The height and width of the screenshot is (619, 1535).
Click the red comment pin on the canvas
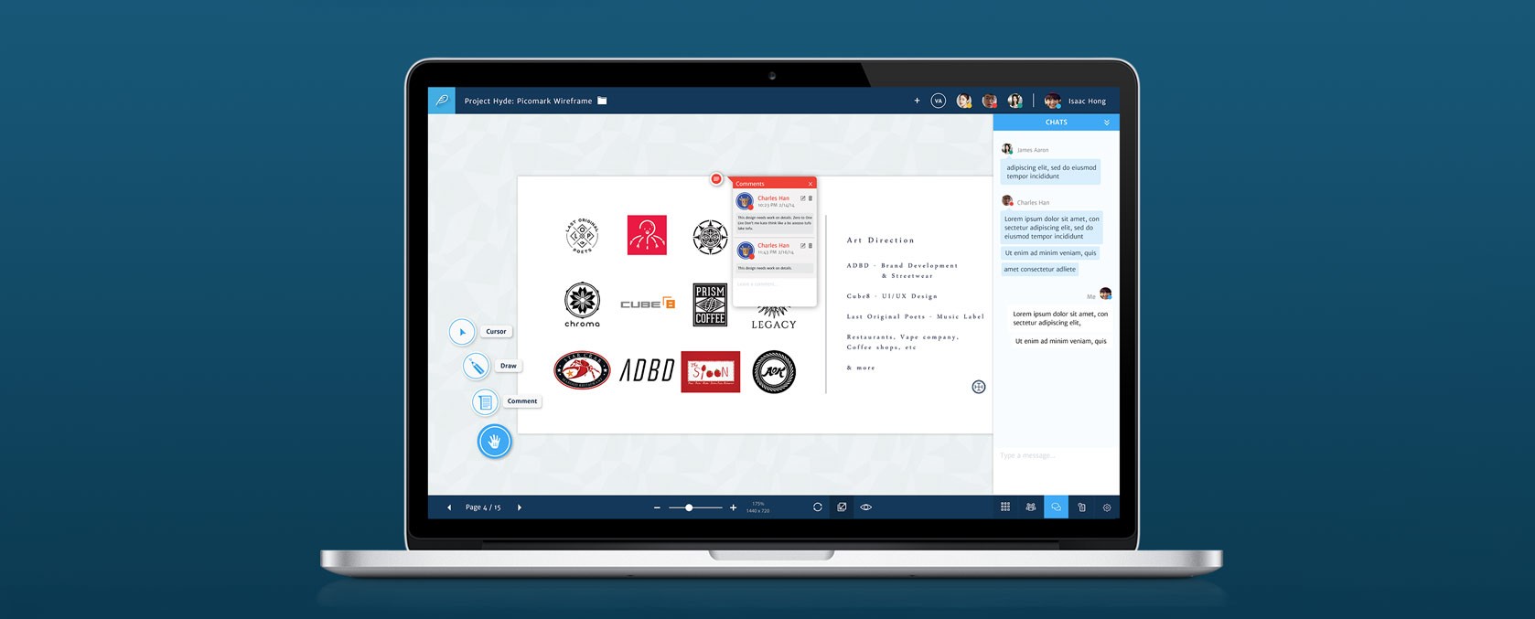coord(716,179)
